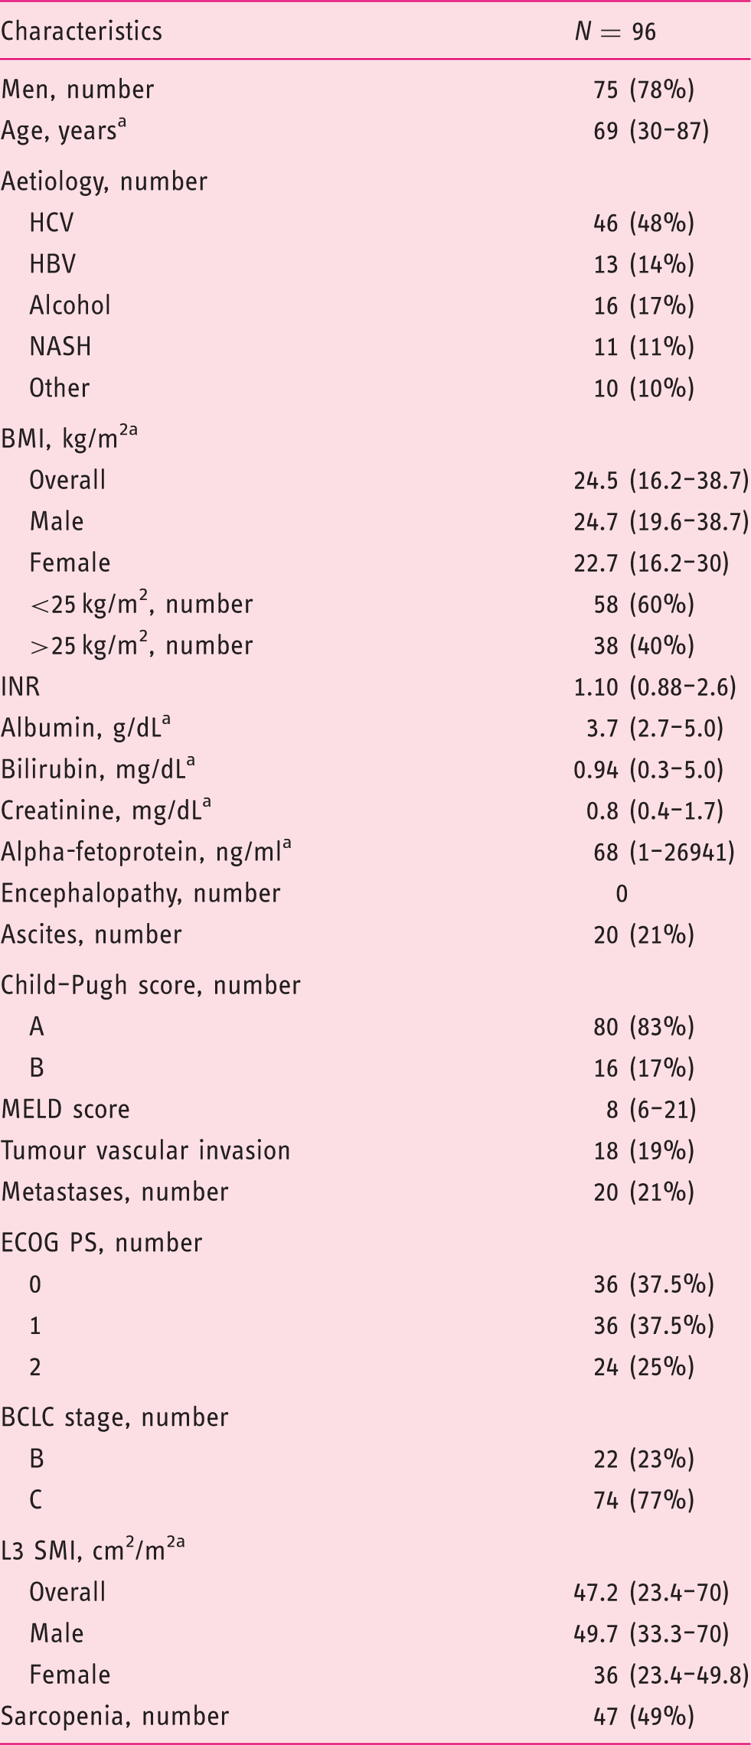751x1745 pixels.
Task: Select the Alpha-fetoprotein row label
Action: [x=146, y=852]
